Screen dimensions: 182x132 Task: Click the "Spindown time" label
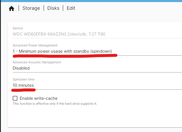[x=23, y=80]
